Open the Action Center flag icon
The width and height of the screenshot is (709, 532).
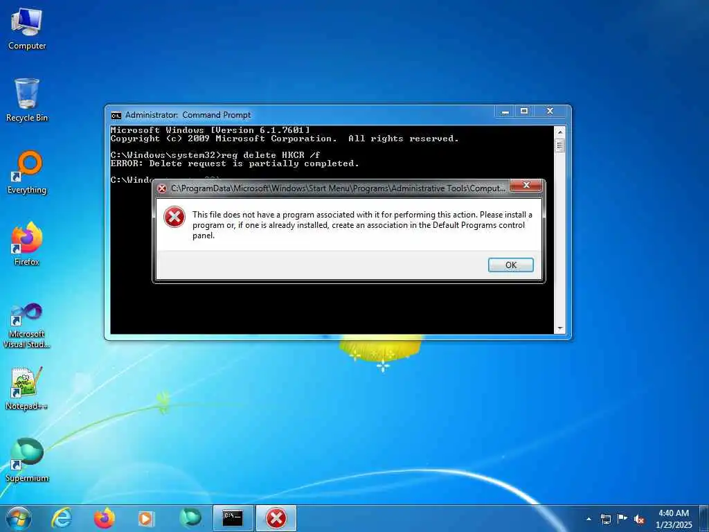(x=622, y=519)
